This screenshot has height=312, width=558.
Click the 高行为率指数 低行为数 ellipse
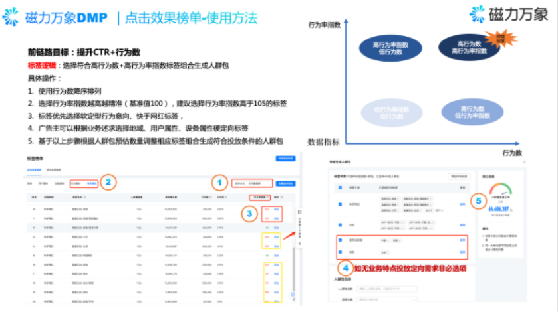pyautogui.click(x=390, y=48)
